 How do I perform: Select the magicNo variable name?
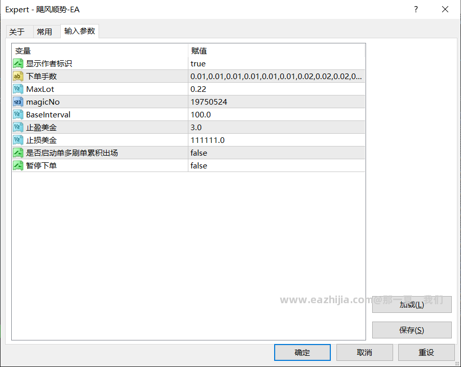point(43,102)
